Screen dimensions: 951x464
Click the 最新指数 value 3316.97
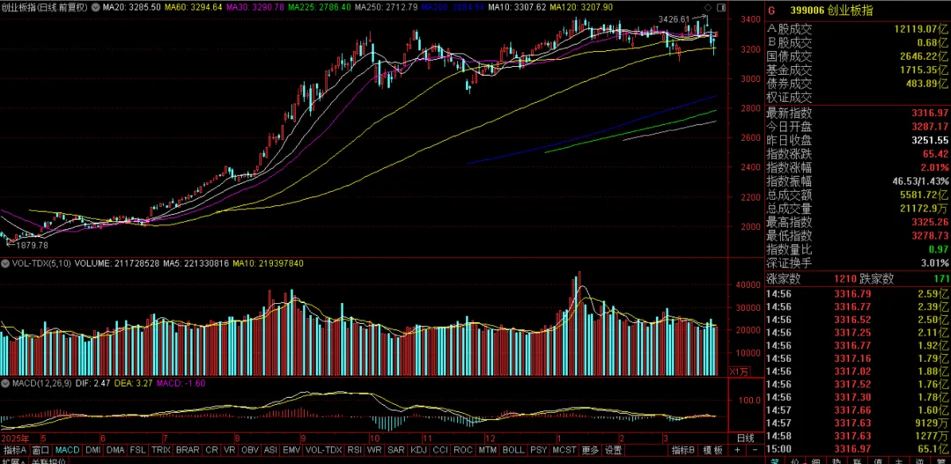[931, 113]
